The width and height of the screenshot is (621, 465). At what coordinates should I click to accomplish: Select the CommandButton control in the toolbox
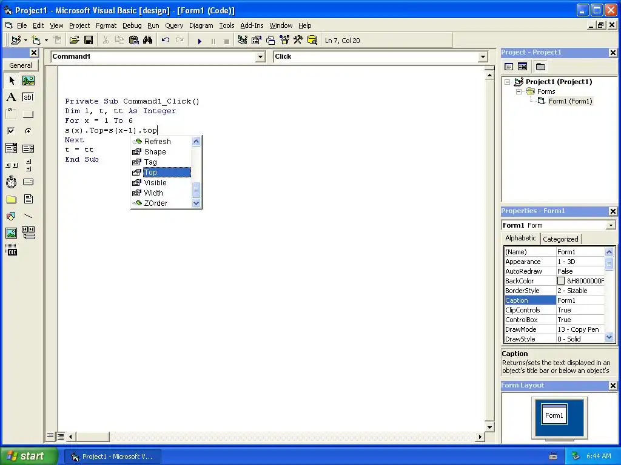pyautogui.click(x=28, y=114)
